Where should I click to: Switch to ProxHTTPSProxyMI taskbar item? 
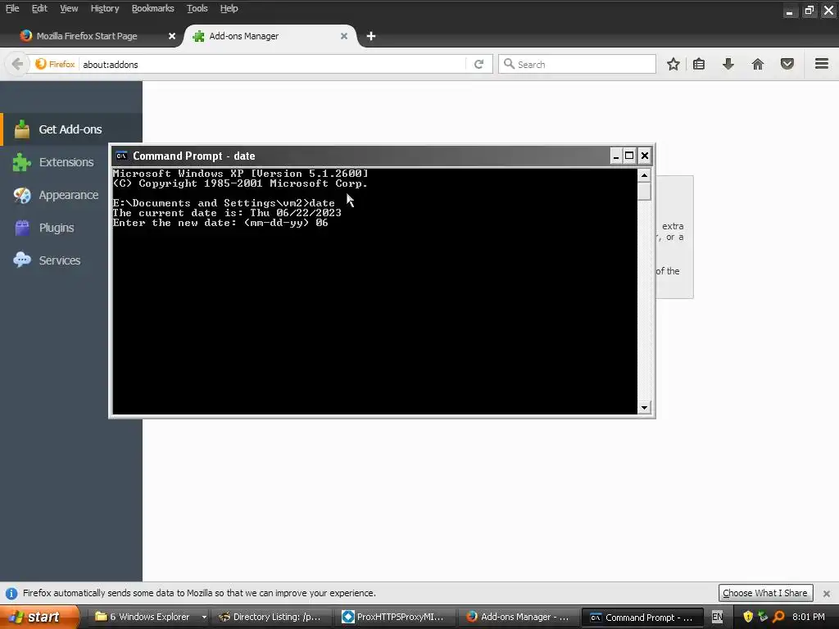click(395, 618)
